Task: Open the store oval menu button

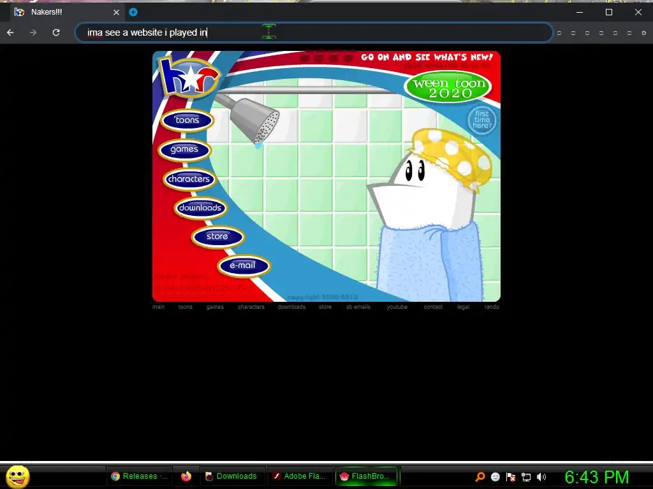Action: click(217, 237)
